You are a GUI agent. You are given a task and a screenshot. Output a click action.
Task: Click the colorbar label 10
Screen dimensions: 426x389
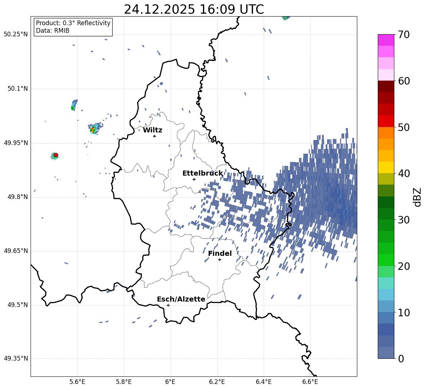pos(403,312)
